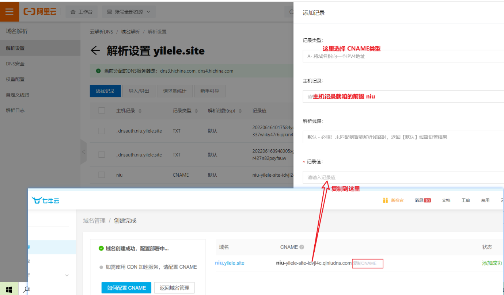Image resolution: width=504 pixels, height=295 pixels.
Task: Click the back arrow beside 解析设置 yilele.site
Action: pyautogui.click(x=95, y=51)
